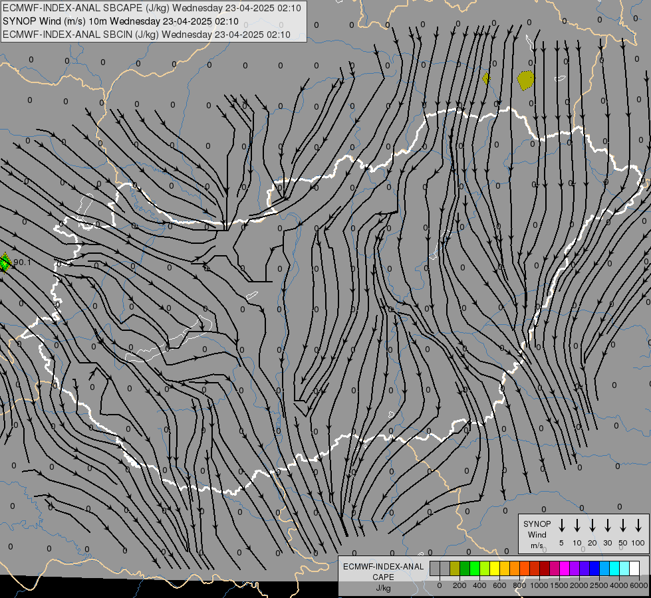Click the 30 m/s wind arrow in legend

click(607, 526)
